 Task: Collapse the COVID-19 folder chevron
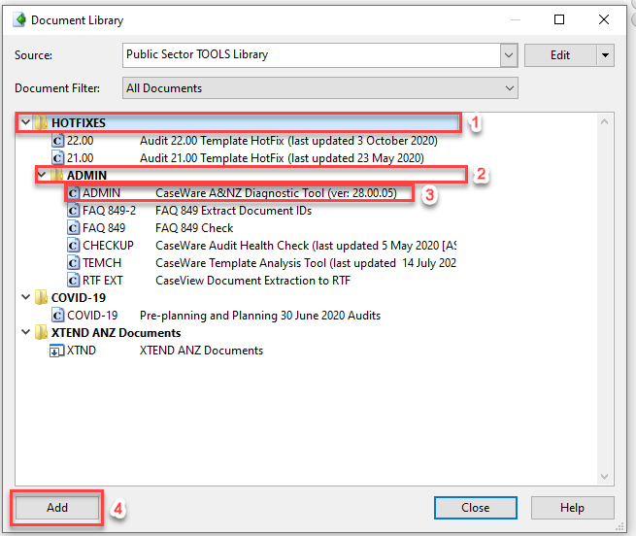click(x=25, y=297)
